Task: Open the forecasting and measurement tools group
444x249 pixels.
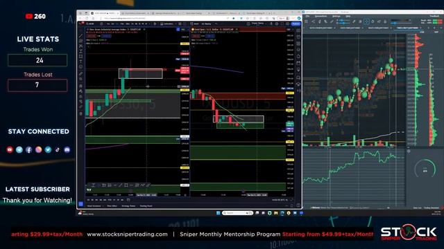Action: 80,51
